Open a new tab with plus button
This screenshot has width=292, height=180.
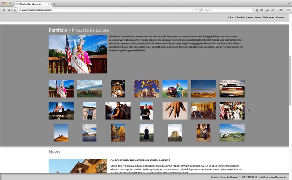54,4
